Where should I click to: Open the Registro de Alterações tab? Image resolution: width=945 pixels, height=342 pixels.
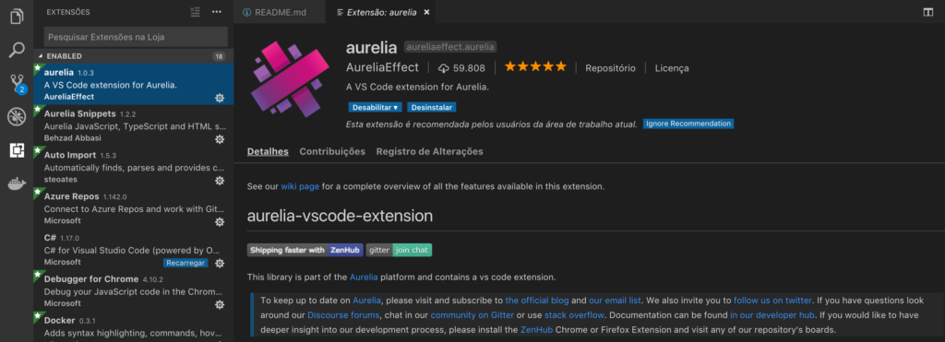430,152
